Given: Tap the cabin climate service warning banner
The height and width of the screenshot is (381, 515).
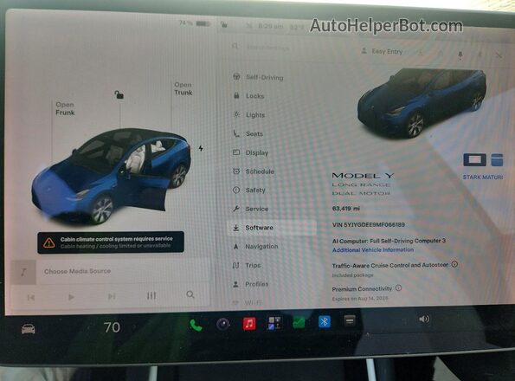Looking at the screenshot, I should (x=111, y=242).
